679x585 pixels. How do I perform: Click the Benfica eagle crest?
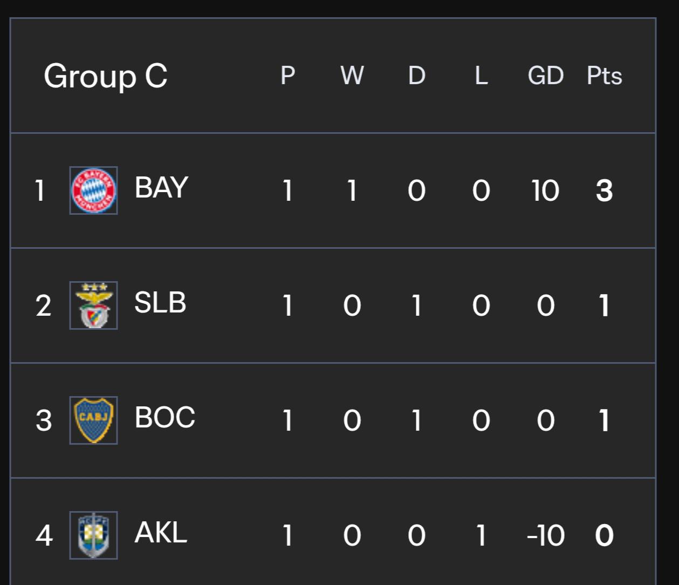(x=94, y=305)
